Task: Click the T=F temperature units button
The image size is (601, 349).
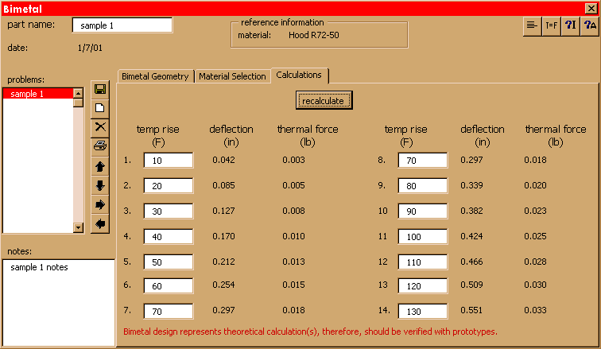Action: (551, 25)
